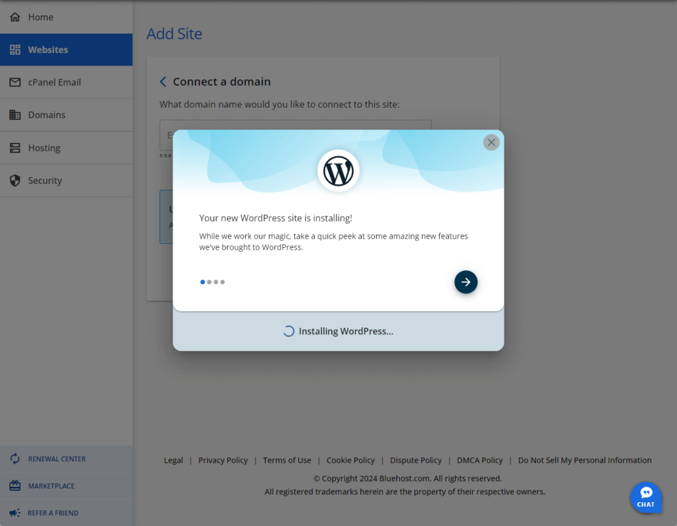Open cPanel Email menu item
677x526 pixels.
pyautogui.click(x=66, y=82)
